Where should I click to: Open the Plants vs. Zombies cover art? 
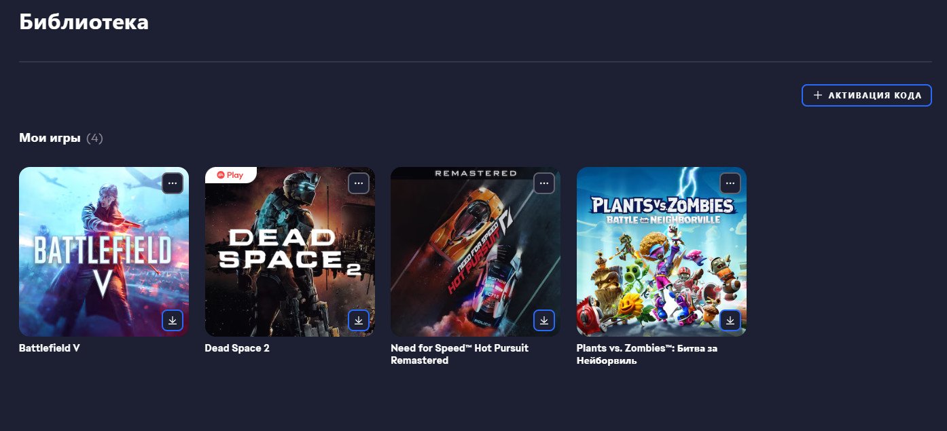[x=662, y=252]
